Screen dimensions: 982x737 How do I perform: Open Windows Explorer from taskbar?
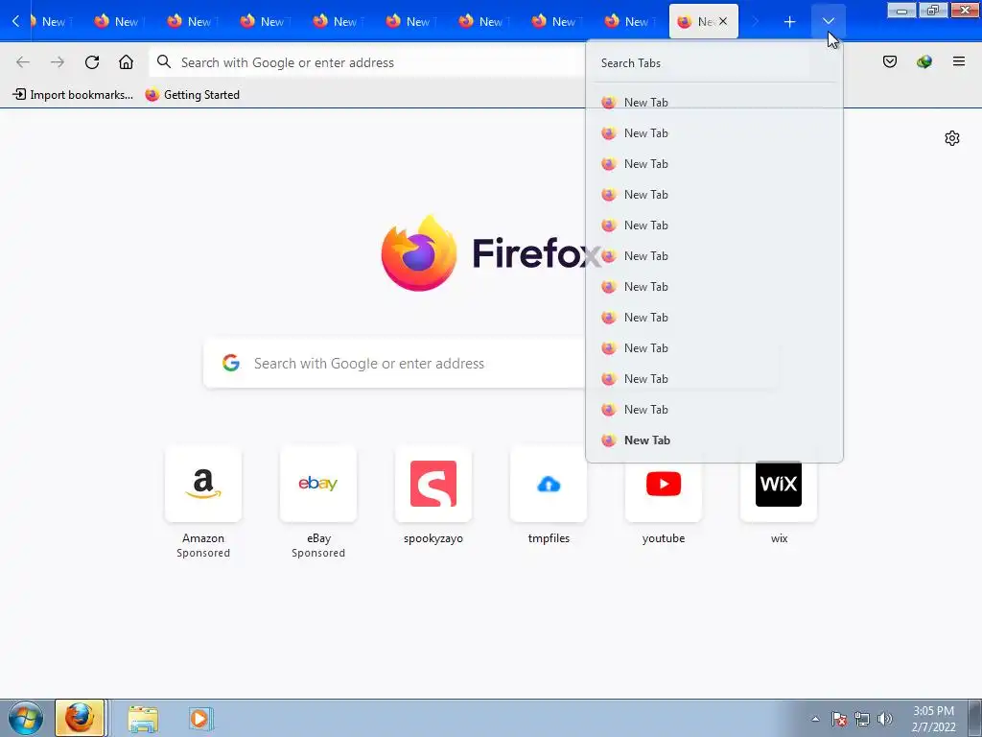[x=143, y=718]
